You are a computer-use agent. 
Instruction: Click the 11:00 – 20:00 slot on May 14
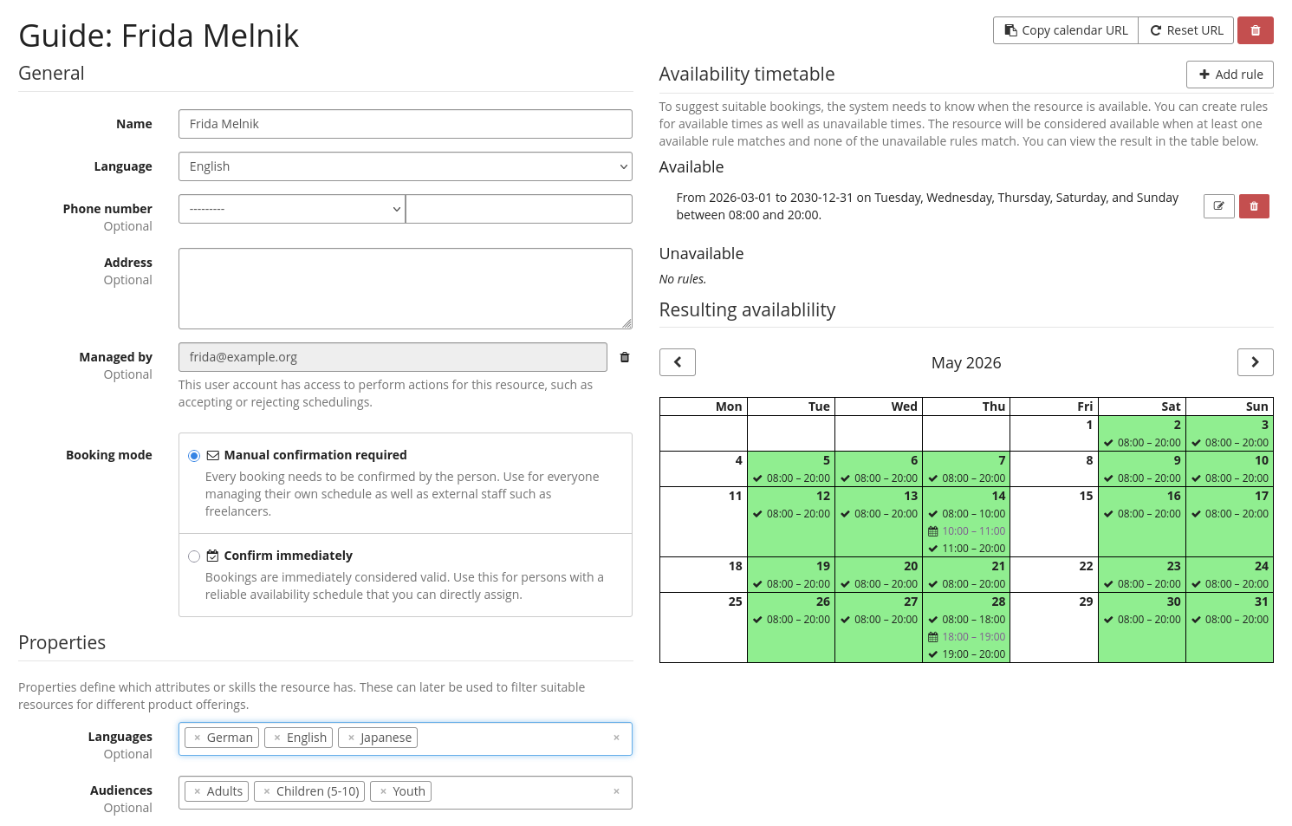967,549
